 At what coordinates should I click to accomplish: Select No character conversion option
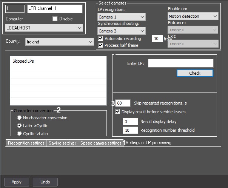[x=19, y=117]
